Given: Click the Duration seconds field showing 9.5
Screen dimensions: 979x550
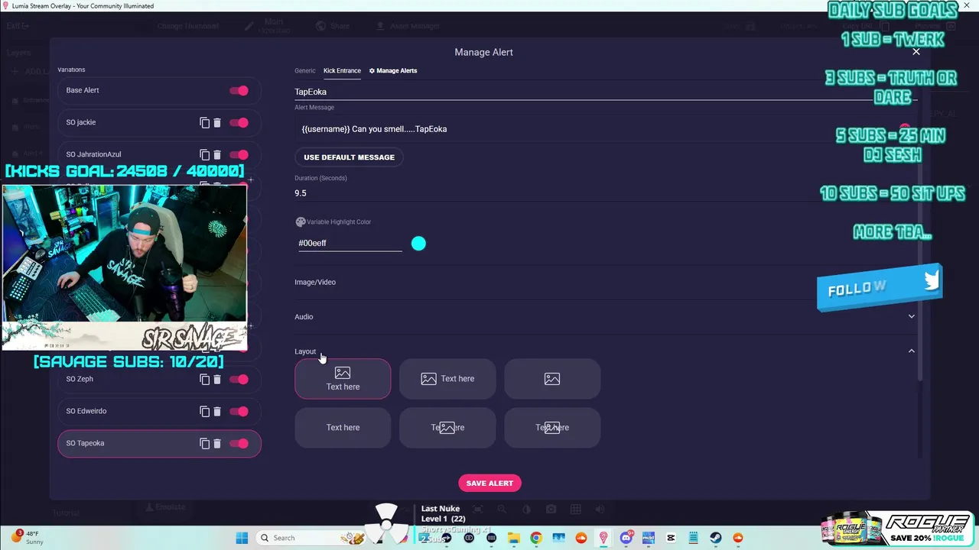Looking at the screenshot, I should (605, 193).
